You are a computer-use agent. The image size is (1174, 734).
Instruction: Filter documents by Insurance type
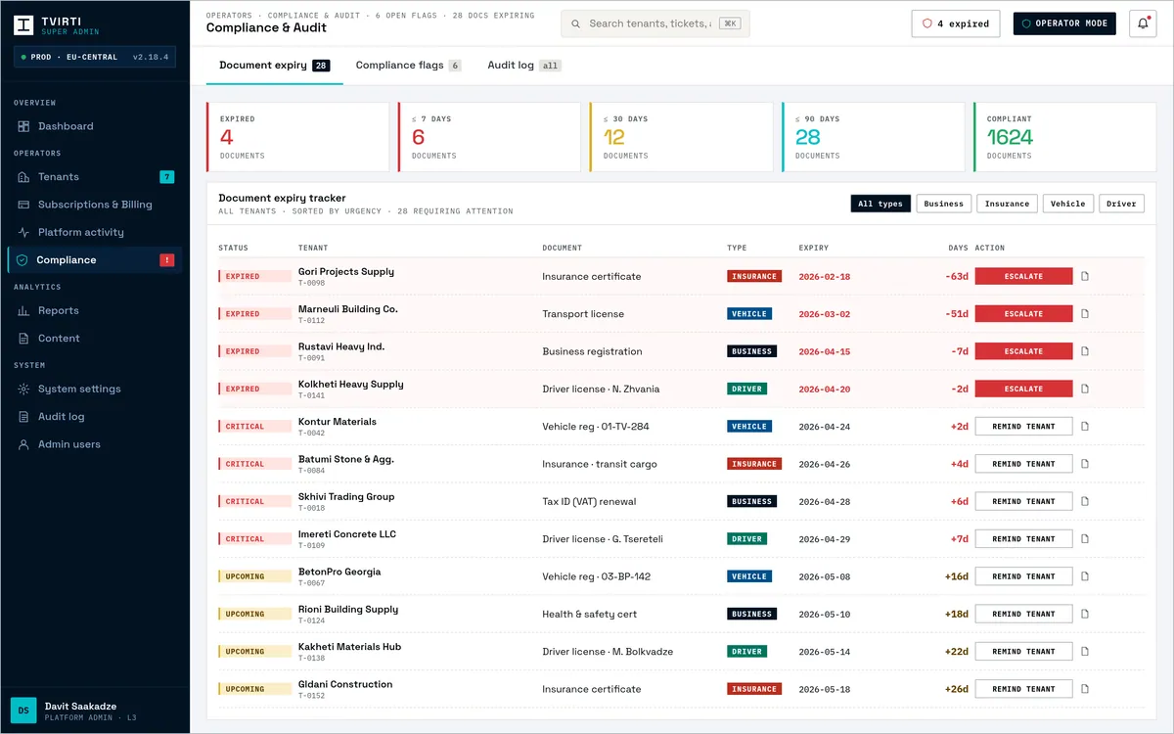click(1007, 204)
